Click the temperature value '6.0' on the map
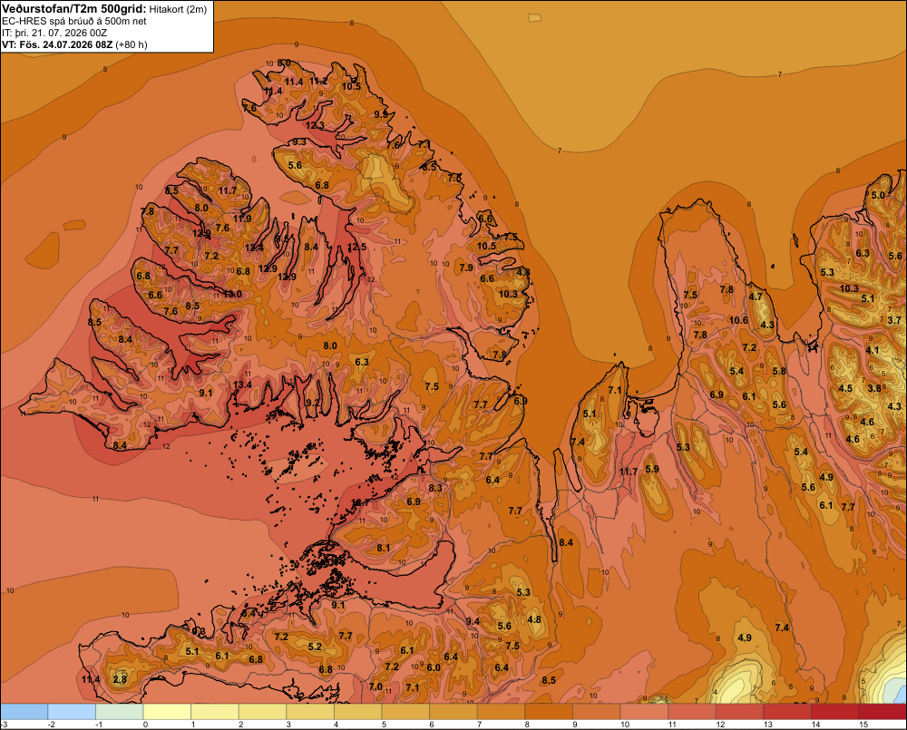907x730 pixels. pos(434,667)
